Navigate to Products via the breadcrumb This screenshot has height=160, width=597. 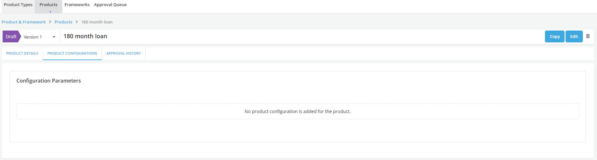point(63,22)
